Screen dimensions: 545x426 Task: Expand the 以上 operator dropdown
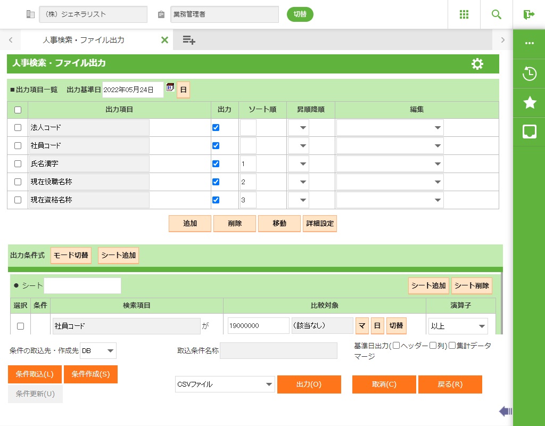pos(458,326)
